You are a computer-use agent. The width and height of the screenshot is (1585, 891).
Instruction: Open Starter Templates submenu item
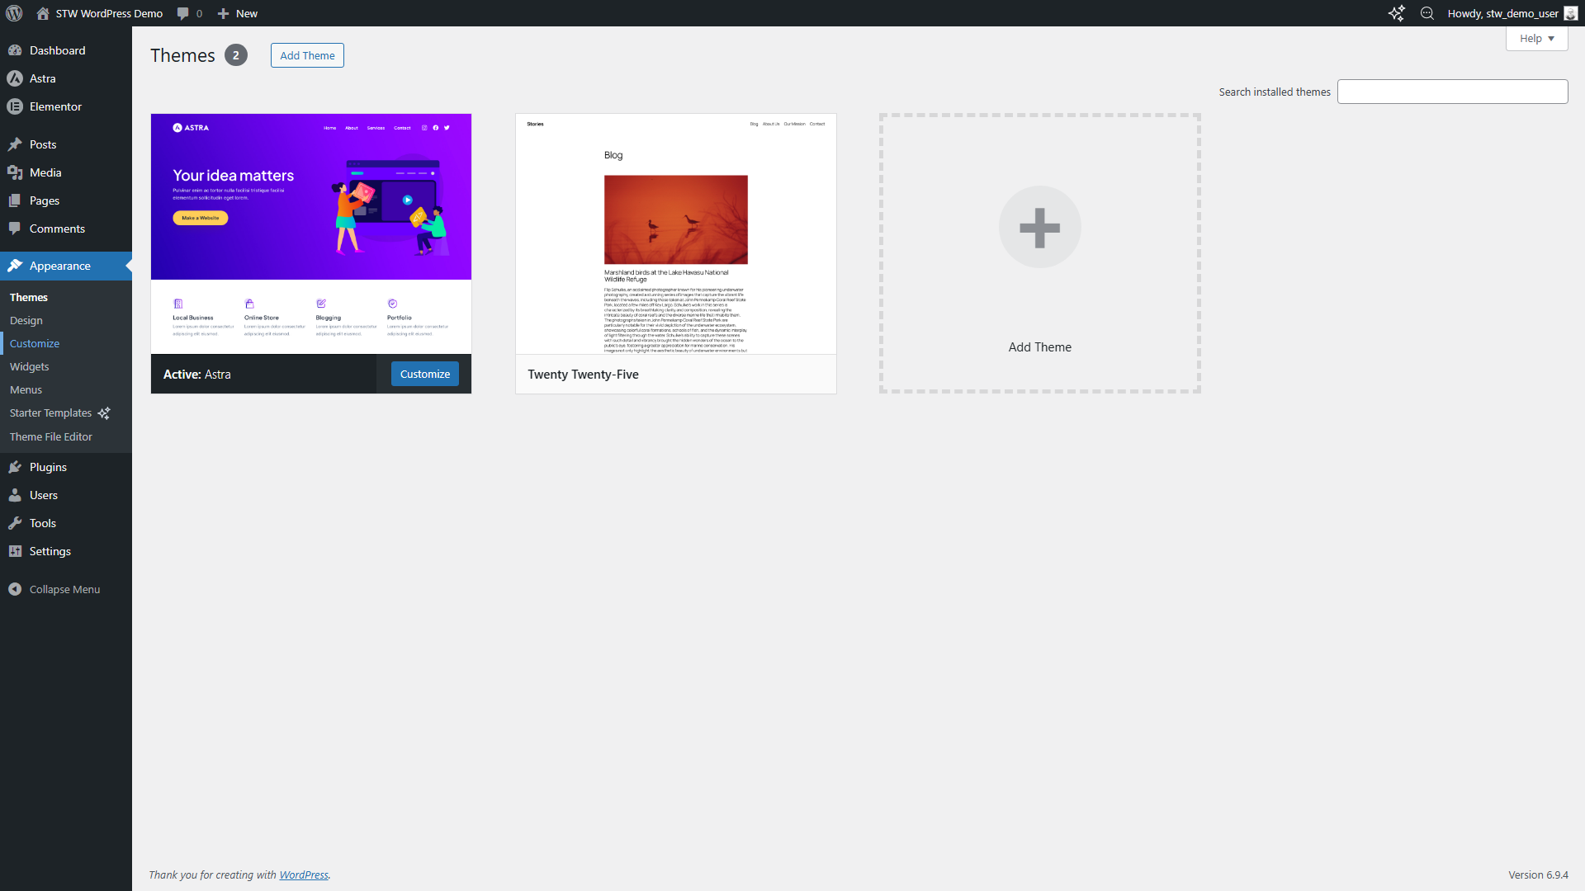tap(51, 412)
